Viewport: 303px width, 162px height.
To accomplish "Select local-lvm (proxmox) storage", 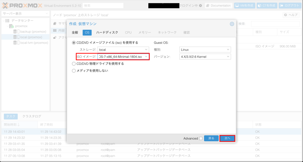I will tap(34, 43).
